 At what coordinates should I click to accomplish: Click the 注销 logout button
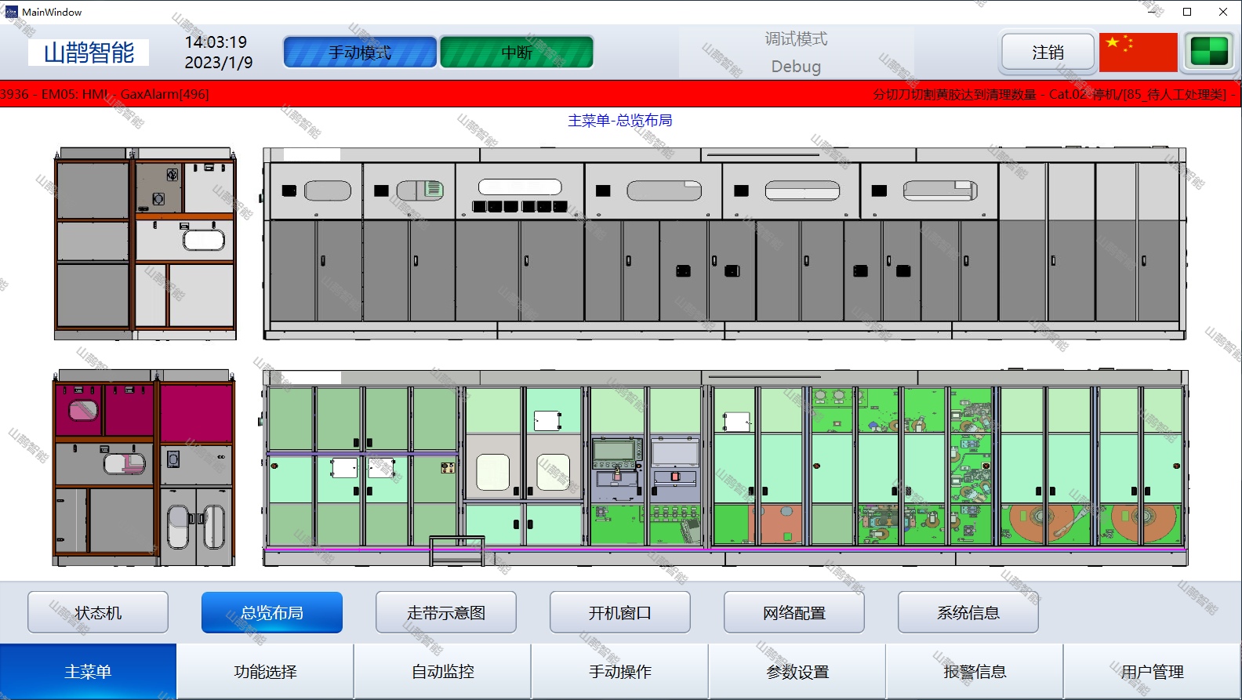tap(1048, 53)
